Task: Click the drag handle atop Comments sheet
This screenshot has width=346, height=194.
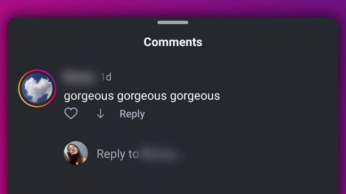Action: pos(173,22)
